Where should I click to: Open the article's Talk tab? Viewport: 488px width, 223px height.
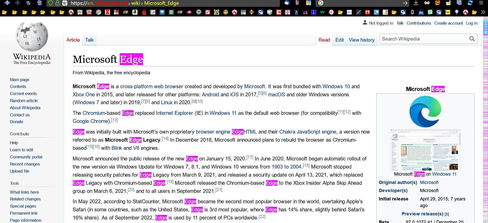tap(89, 40)
